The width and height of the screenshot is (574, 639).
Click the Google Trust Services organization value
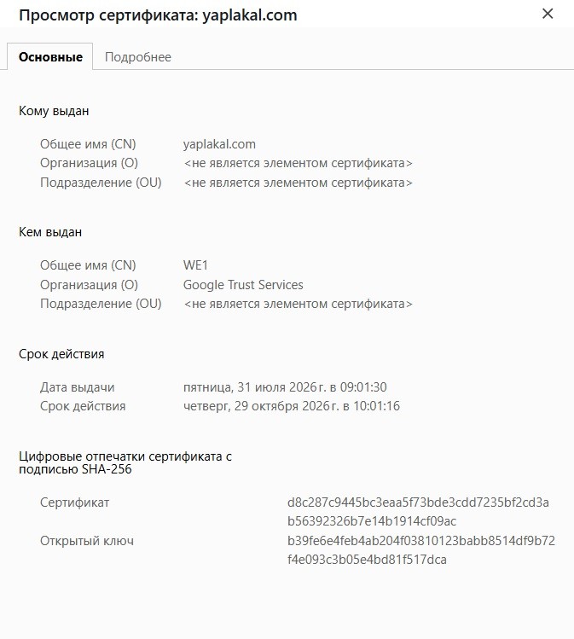(243, 284)
